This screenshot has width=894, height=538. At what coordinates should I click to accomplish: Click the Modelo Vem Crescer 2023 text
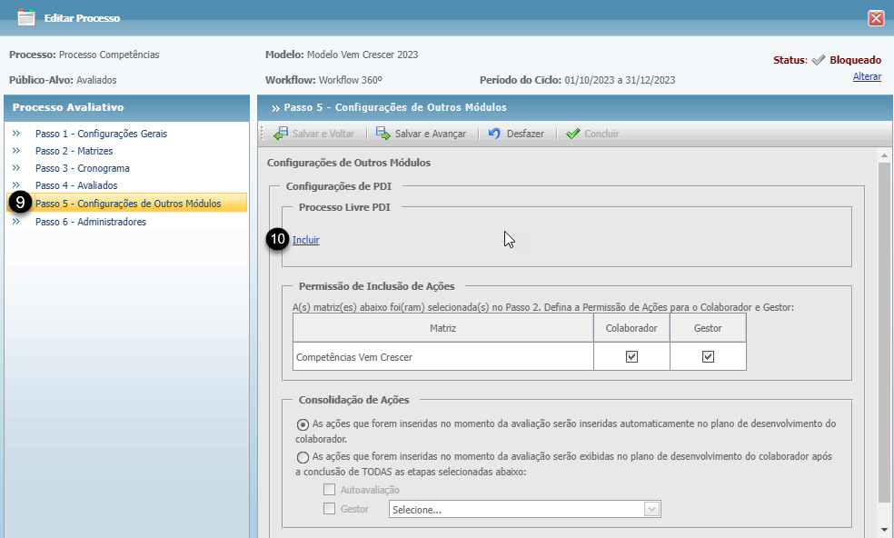pos(363,55)
